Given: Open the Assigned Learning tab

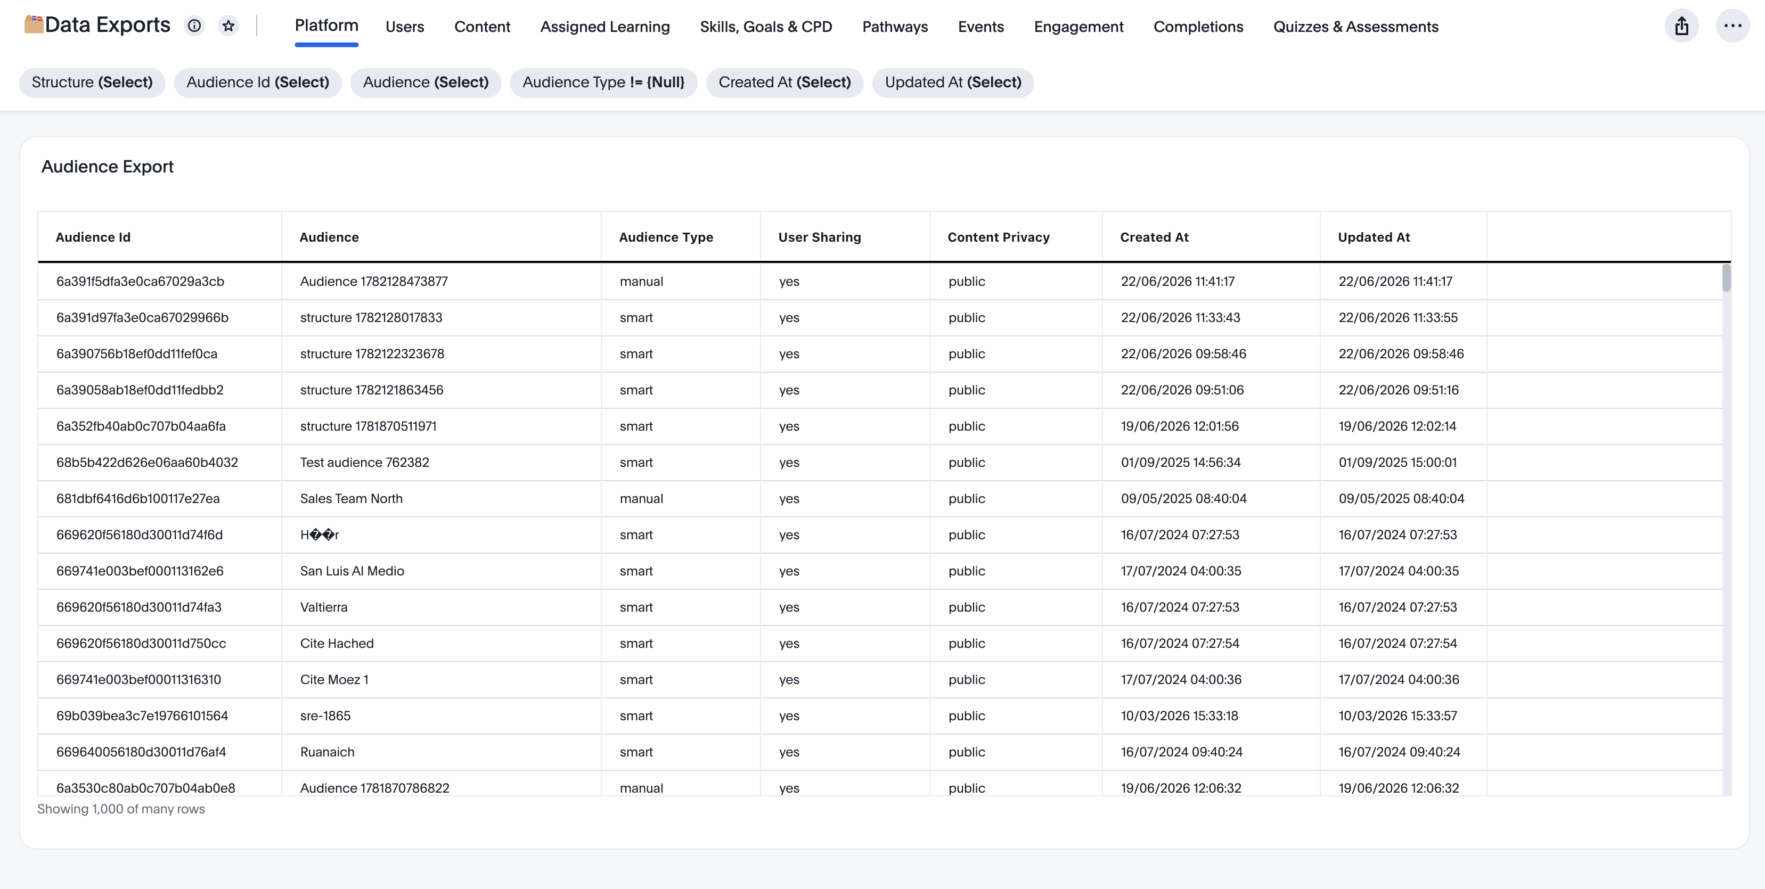Looking at the screenshot, I should pyautogui.click(x=605, y=27).
